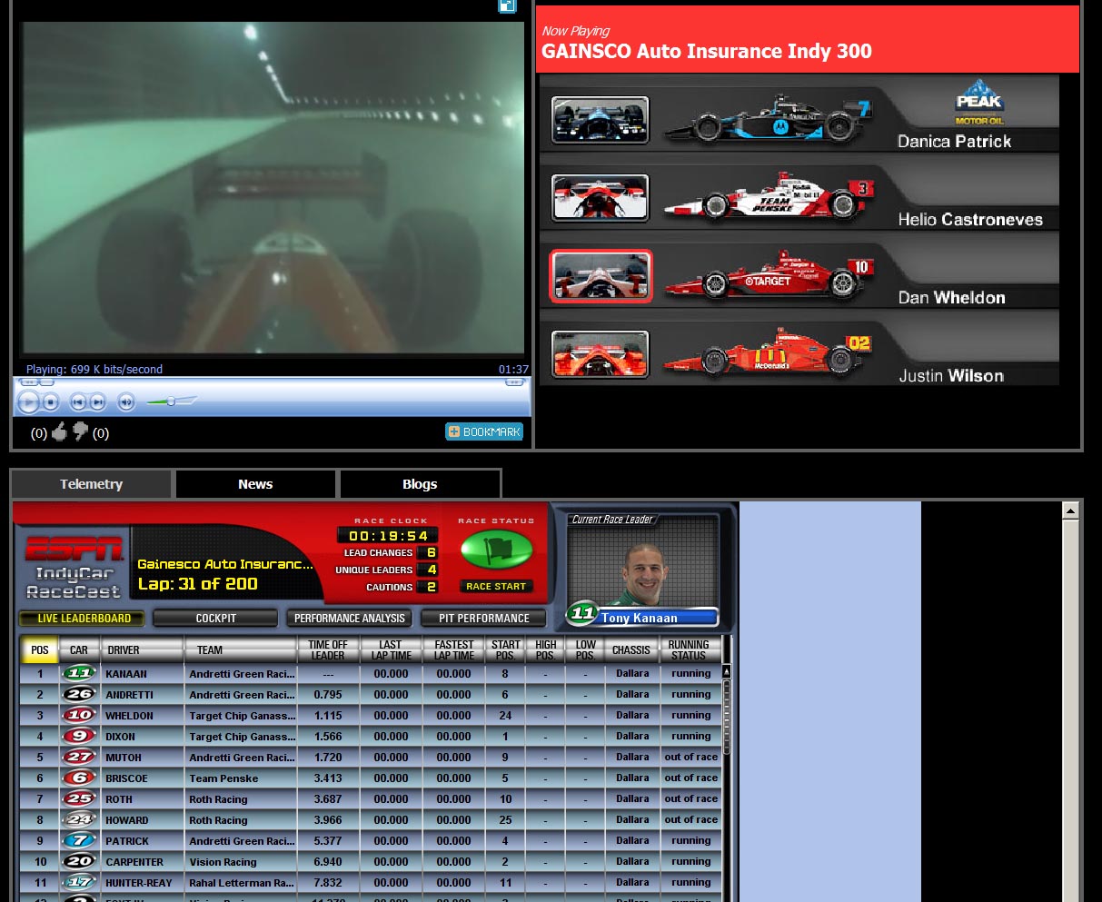1102x902 pixels.
Task: Click the number 3 Team Penske car image
Action: point(769,196)
